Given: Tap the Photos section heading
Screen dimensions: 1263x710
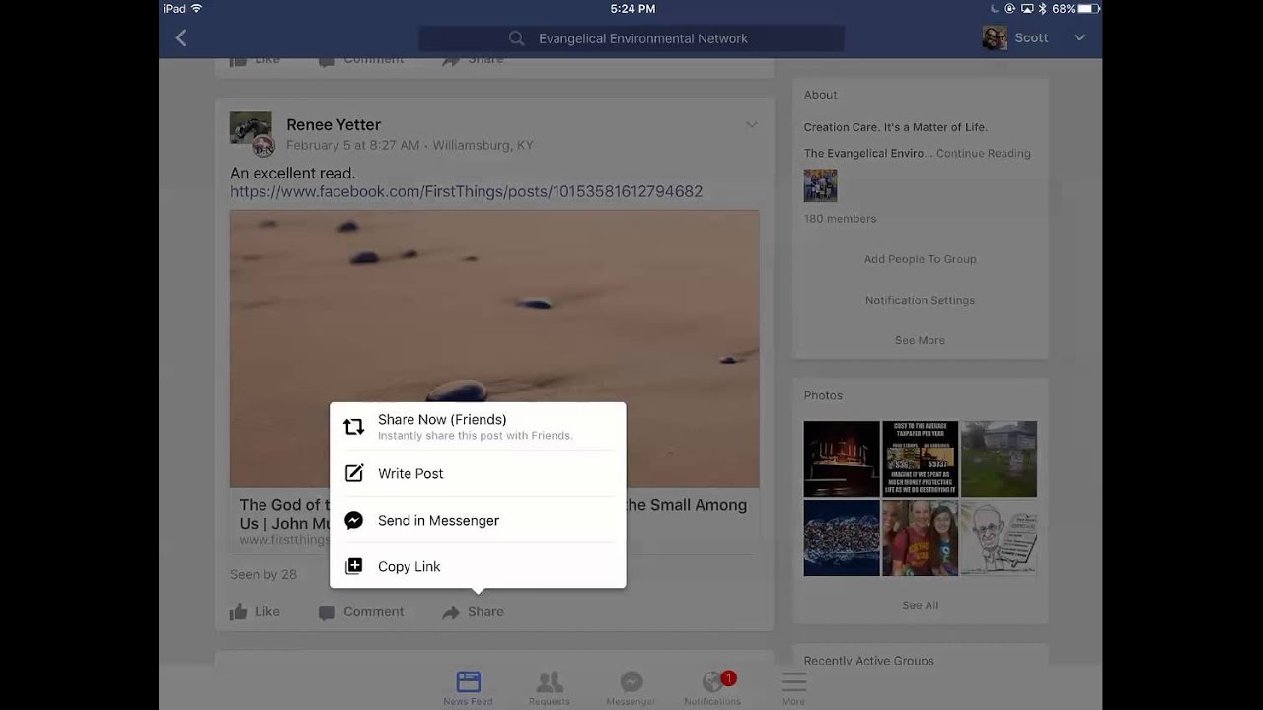Looking at the screenshot, I should pos(823,395).
